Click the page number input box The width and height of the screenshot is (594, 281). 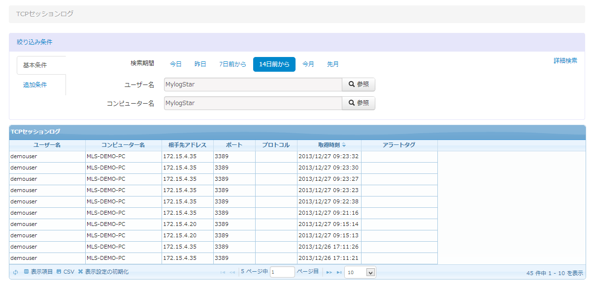(282, 272)
